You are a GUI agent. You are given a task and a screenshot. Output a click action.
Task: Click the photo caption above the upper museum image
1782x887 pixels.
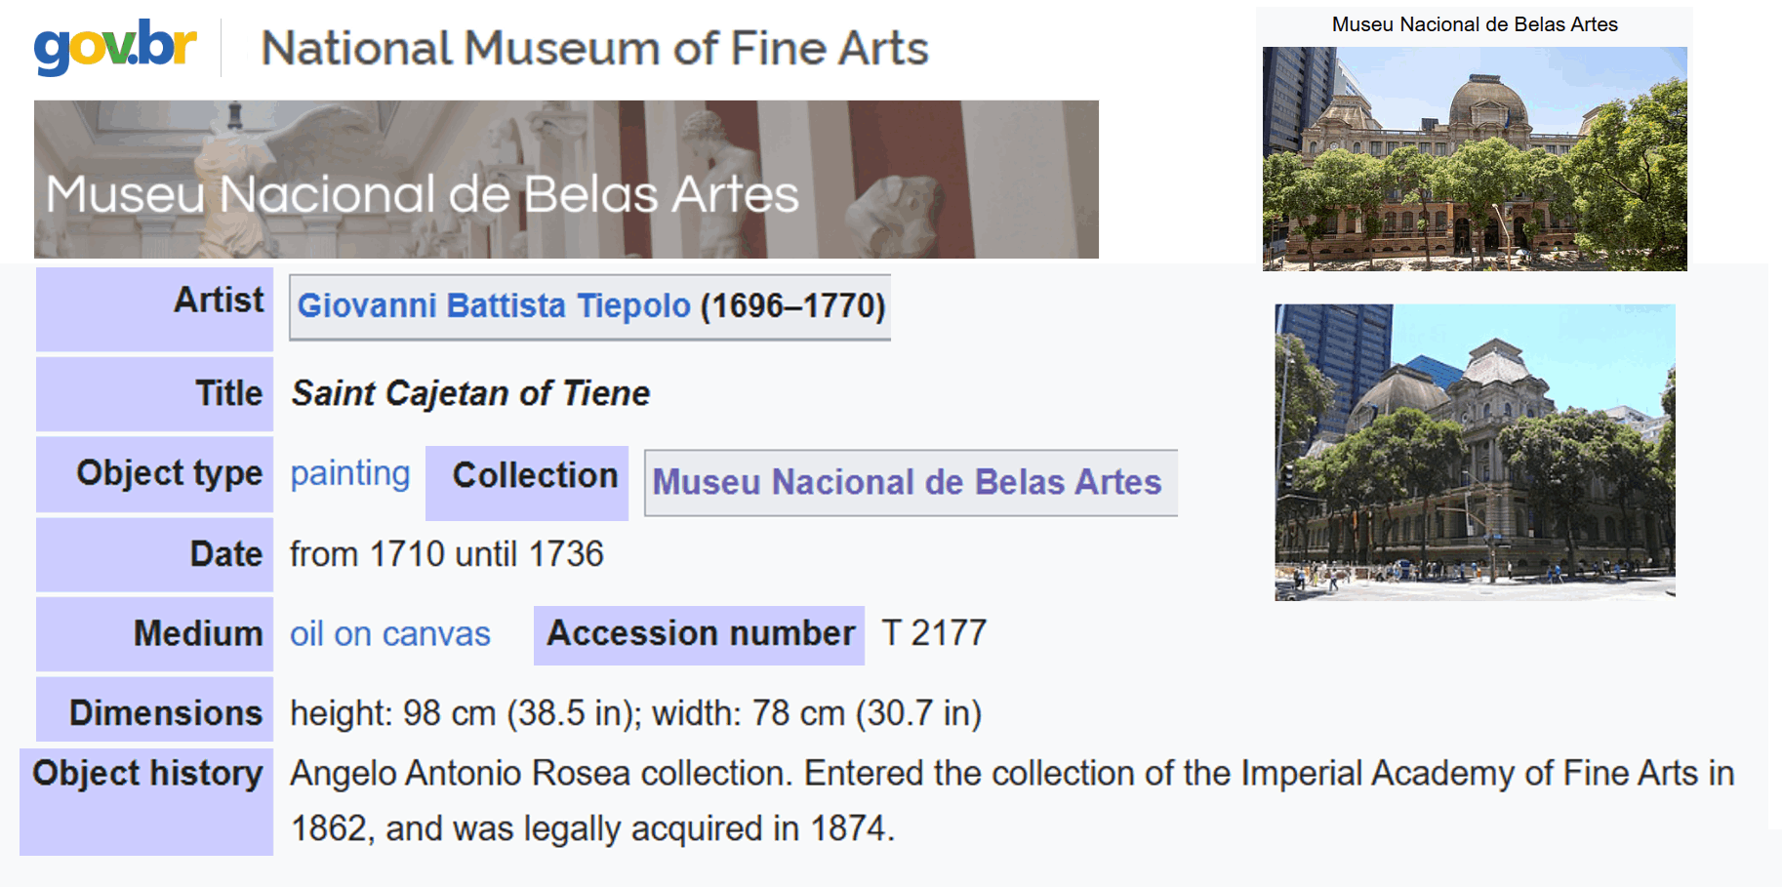pyautogui.click(x=1474, y=24)
